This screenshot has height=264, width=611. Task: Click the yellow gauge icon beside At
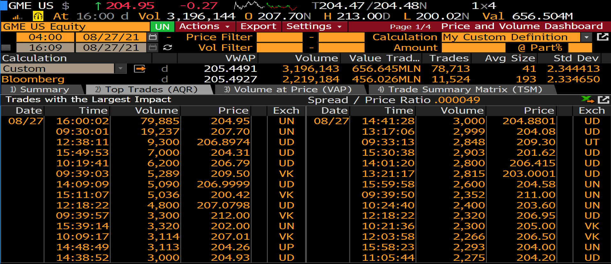click(38, 16)
